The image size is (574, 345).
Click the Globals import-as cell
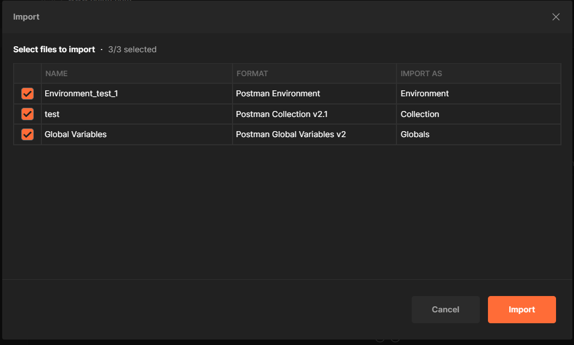[479, 134]
